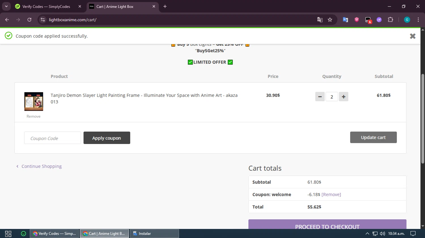Click the Update cart button
The width and height of the screenshot is (425, 238).
tap(373, 137)
